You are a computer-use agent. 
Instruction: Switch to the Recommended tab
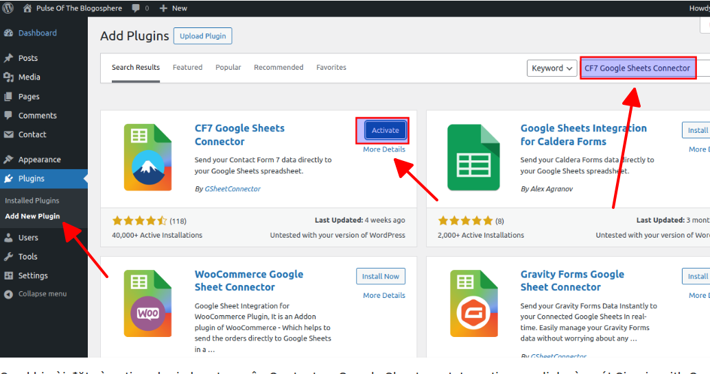pos(279,67)
